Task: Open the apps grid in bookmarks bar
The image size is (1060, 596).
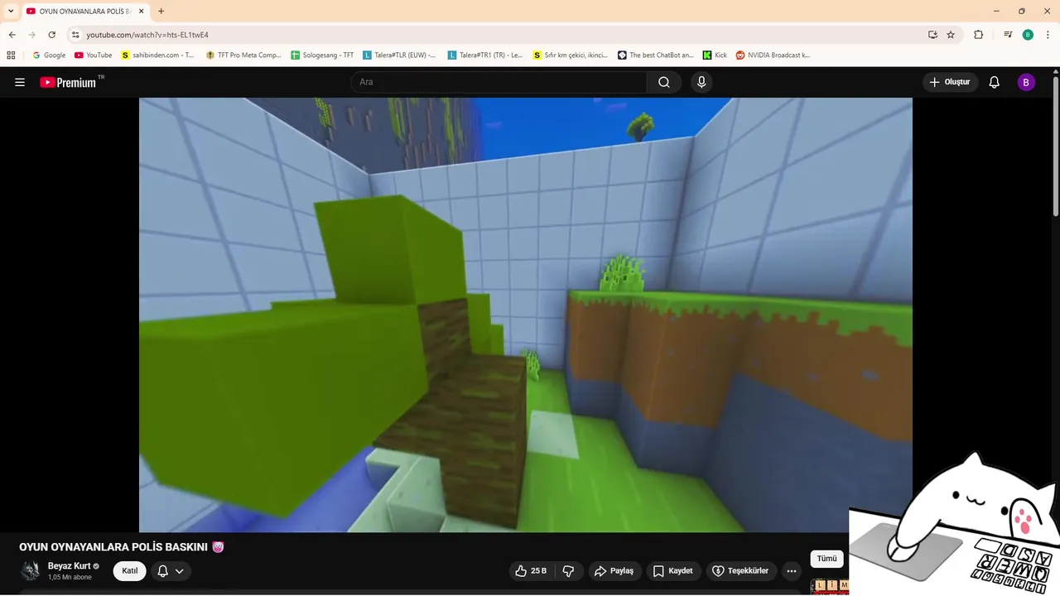Action: pos(11,55)
